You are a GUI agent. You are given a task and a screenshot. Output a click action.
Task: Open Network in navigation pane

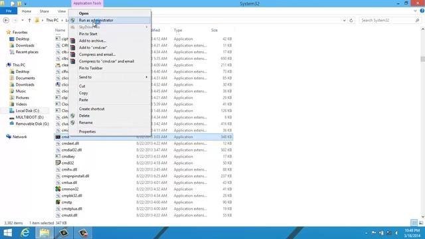coord(19,137)
